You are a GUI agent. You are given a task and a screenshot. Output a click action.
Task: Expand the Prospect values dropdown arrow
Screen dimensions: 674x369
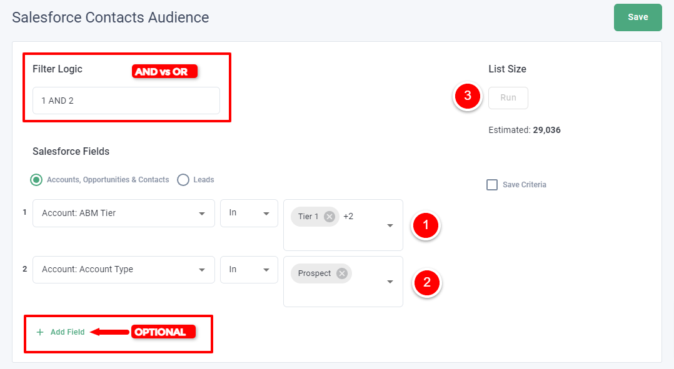(x=390, y=282)
